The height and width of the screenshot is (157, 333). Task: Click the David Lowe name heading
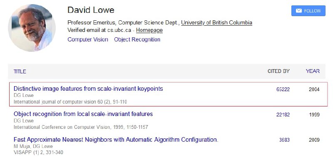pos(91,10)
